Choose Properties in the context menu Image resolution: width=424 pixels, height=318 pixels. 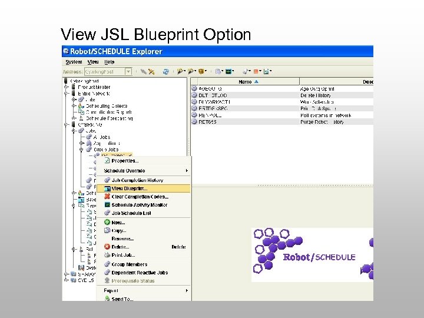(x=144, y=161)
